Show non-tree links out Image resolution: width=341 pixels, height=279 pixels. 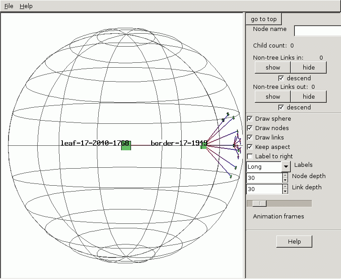pos(273,96)
